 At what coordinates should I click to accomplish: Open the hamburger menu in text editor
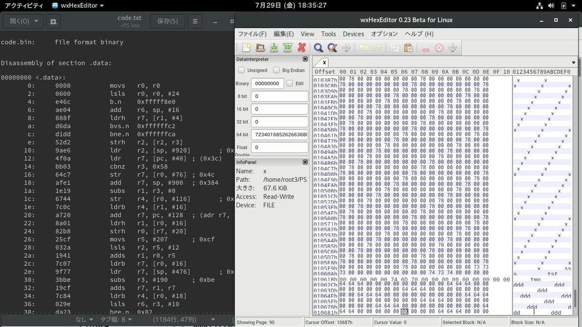194,21
